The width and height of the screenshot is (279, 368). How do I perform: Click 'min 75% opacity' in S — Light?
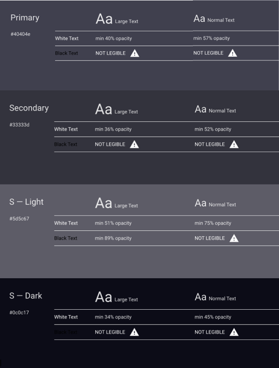[213, 223]
